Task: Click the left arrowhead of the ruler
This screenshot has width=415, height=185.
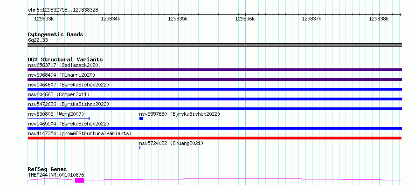Action: 29,14
